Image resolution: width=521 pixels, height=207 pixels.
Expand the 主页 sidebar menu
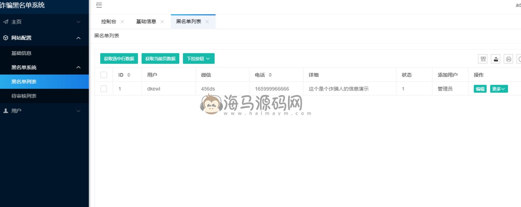pyautogui.click(x=44, y=22)
